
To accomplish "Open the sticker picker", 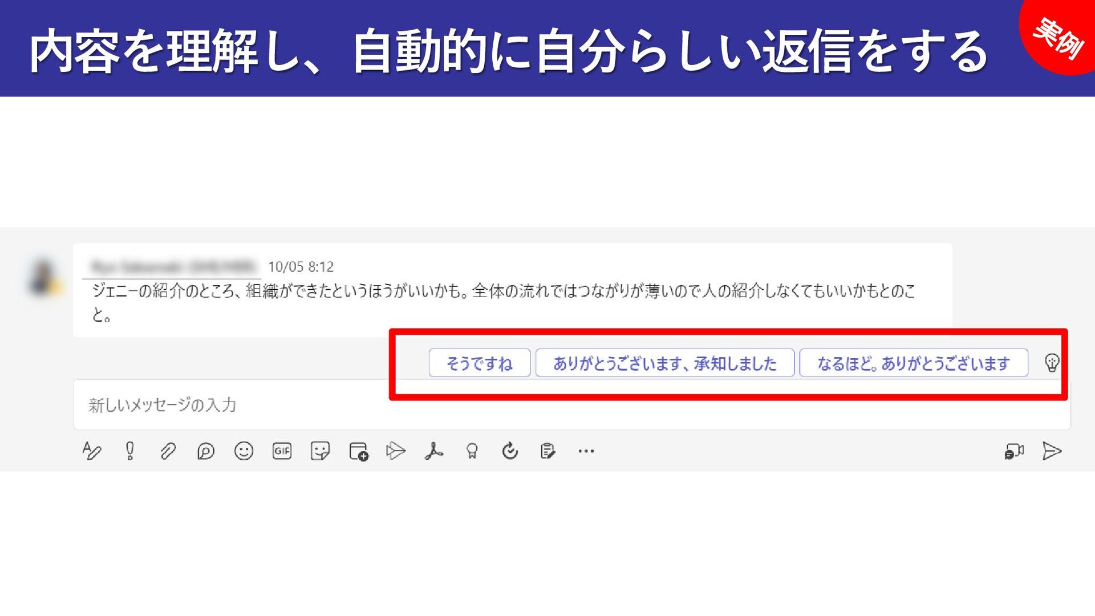I will [320, 451].
